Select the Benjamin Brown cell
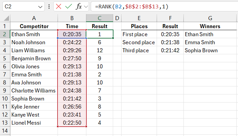The image size is (238, 136). [x=34, y=58]
